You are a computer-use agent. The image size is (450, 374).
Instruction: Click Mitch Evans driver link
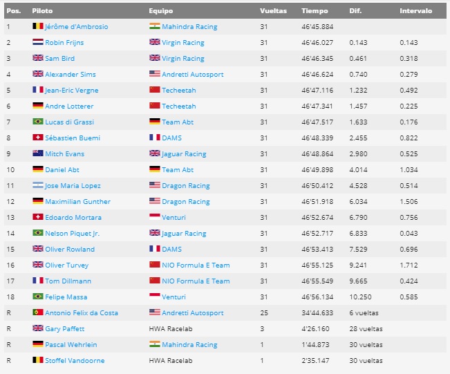(x=64, y=154)
